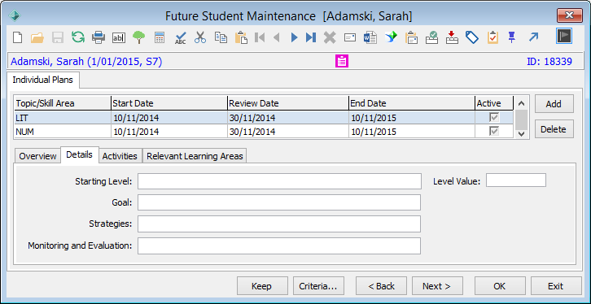Viewport: 591px width, 304px height.
Task: Click the ID: 18339 label
Action: tap(549, 62)
